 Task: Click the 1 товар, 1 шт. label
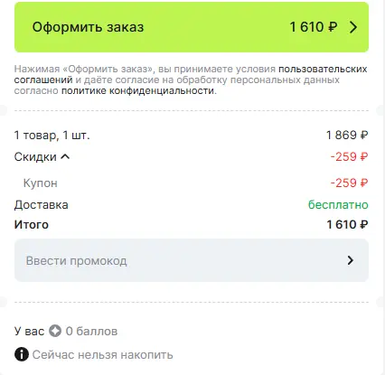(x=52, y=136)
